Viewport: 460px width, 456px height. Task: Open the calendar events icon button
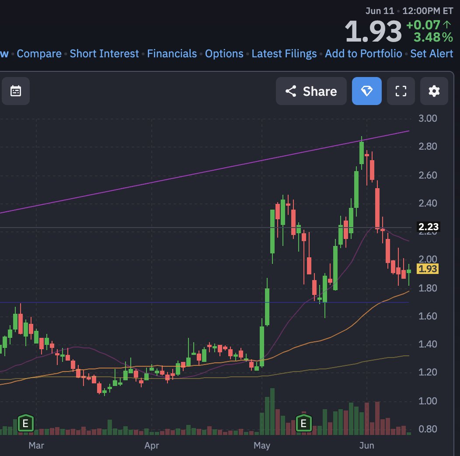pyautogui.click(x=16, y=91)
